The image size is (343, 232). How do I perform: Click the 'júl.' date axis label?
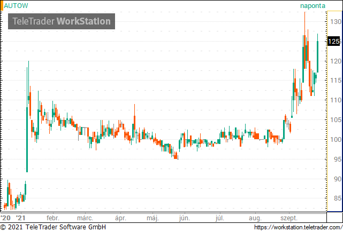point(220,218)
